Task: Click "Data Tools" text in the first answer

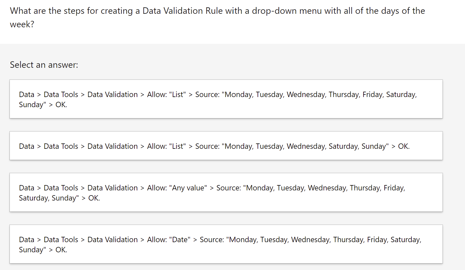Action: [x=61, y=94]
